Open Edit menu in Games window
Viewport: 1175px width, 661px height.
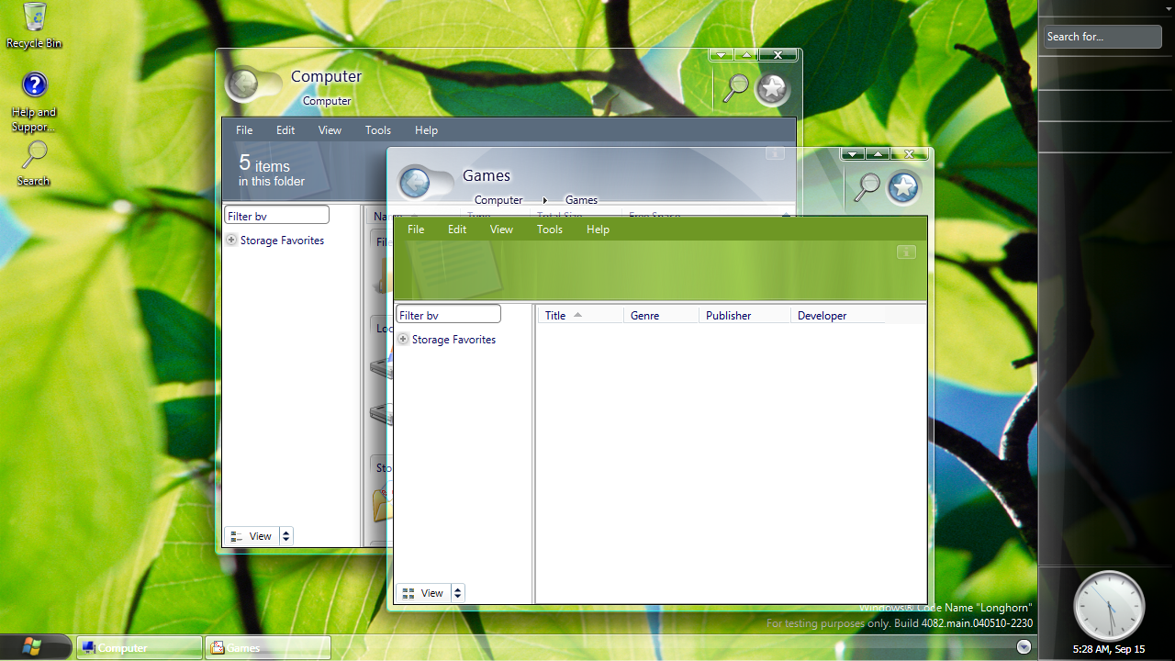click(x=457, y=230)
